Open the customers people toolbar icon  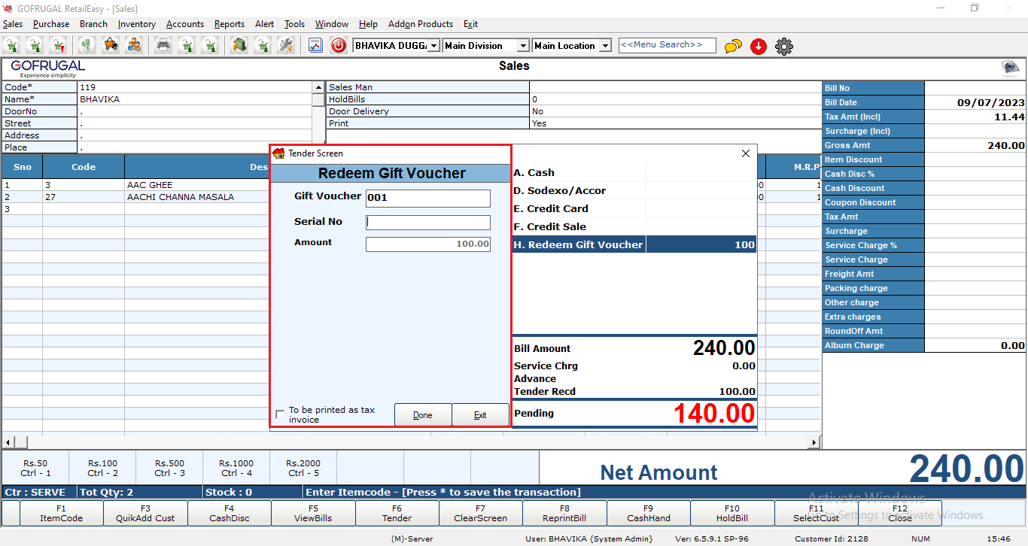[134, 46]
